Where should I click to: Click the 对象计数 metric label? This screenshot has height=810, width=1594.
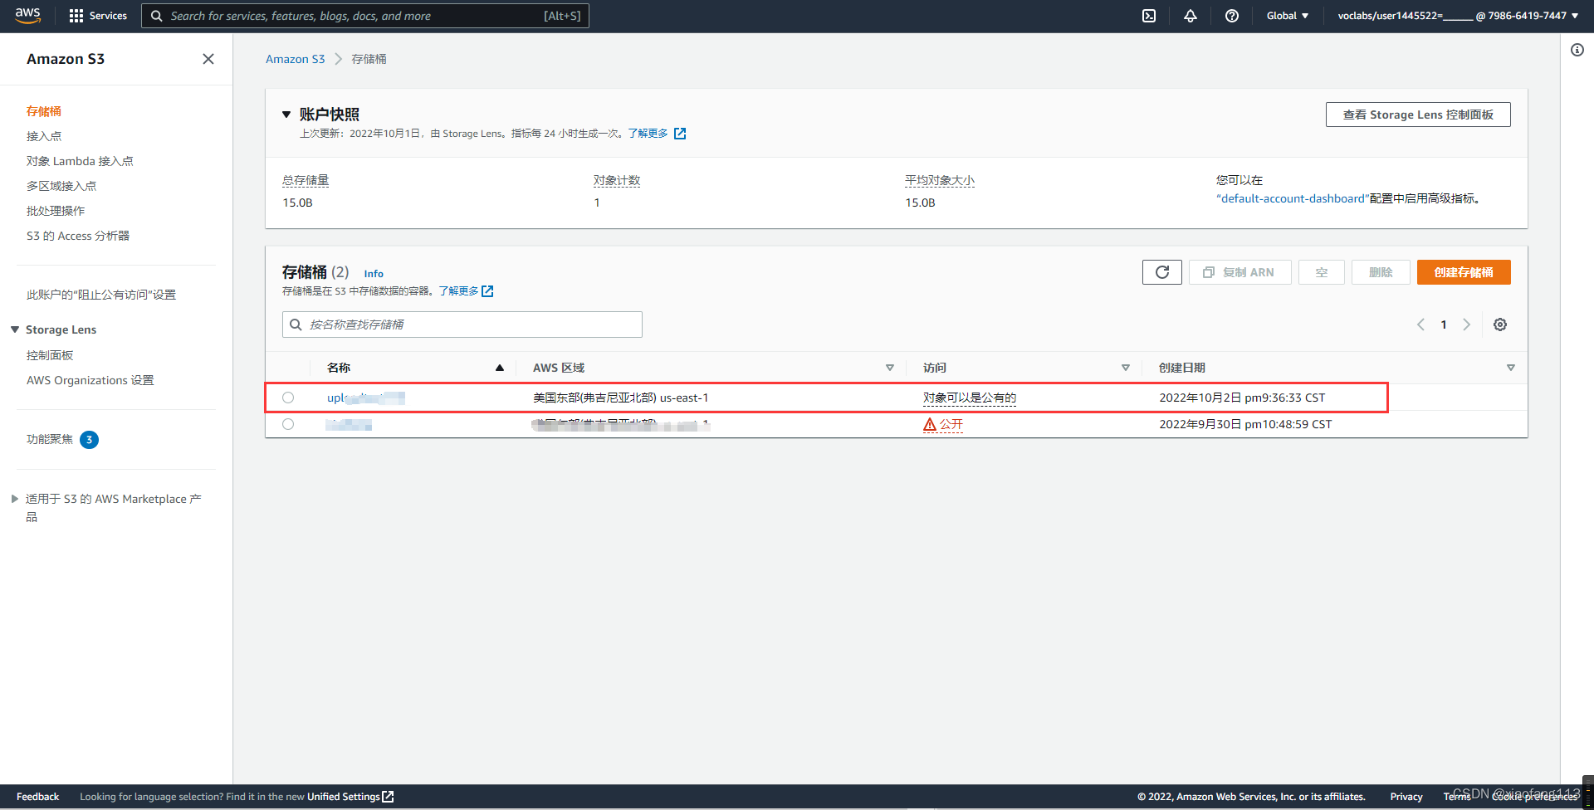pyautogui.click(x=617, y=180)
